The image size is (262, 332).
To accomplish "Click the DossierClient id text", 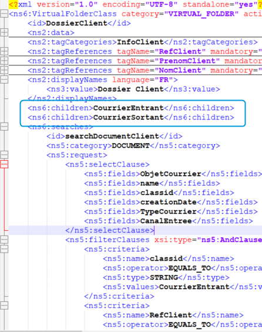I will 76,23.
